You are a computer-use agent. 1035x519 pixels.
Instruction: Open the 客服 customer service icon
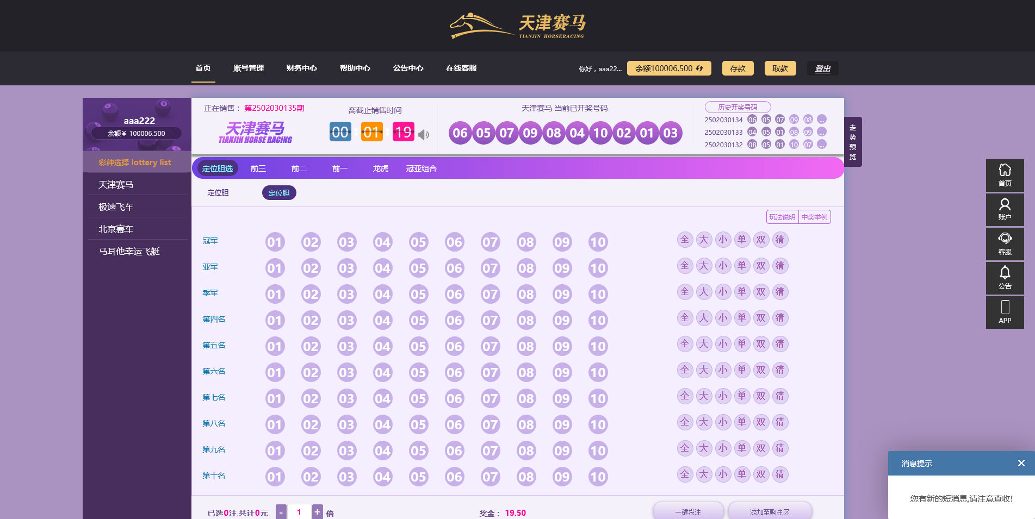(x=1005, y=243)
